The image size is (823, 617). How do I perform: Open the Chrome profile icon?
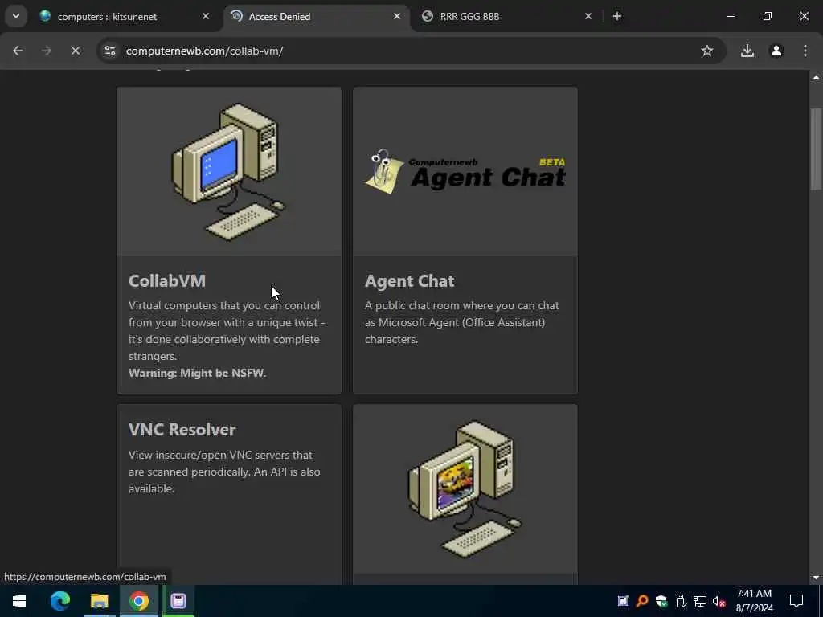(776, 51)
